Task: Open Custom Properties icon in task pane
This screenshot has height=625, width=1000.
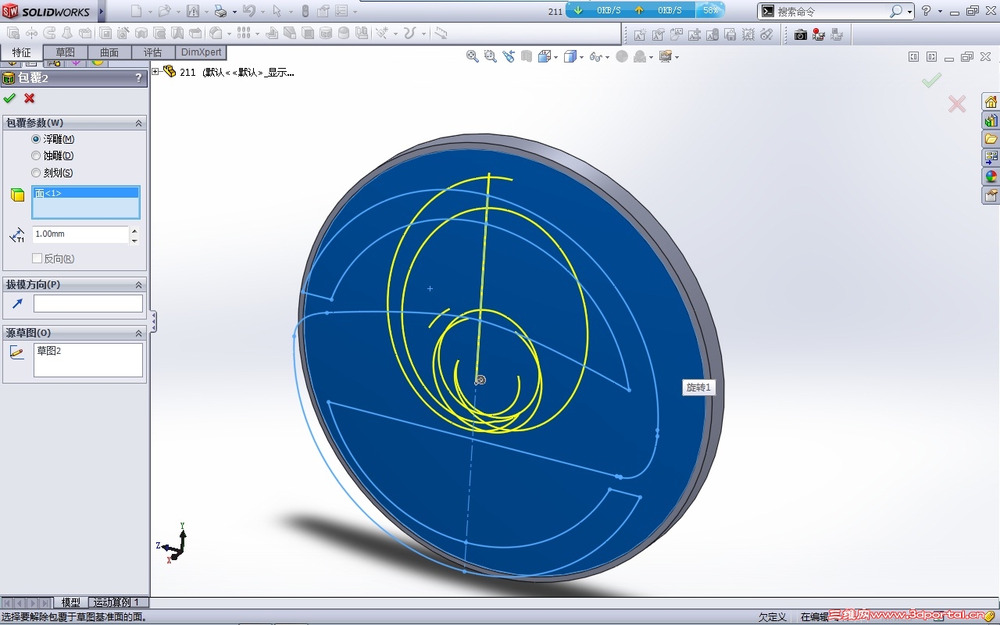Action: (991, 195)
